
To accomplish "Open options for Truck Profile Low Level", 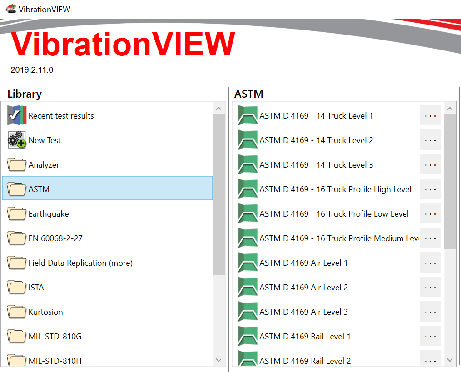I will (x=430, y=213).
